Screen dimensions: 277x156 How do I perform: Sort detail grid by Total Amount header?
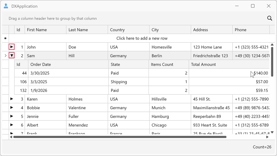tap(229, 64)
